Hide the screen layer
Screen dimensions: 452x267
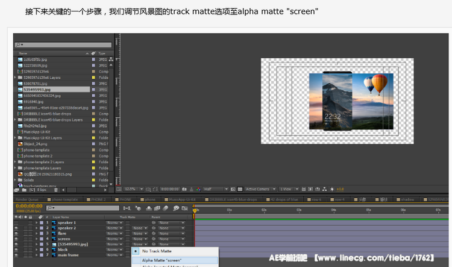[x=16, y=239]
